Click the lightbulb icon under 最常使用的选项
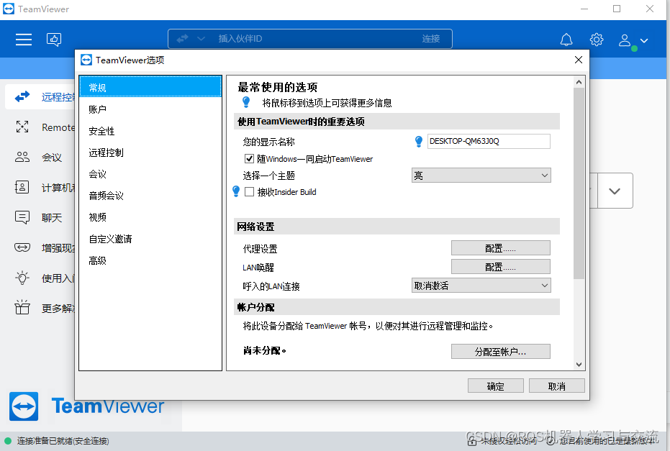 (246, 102)
